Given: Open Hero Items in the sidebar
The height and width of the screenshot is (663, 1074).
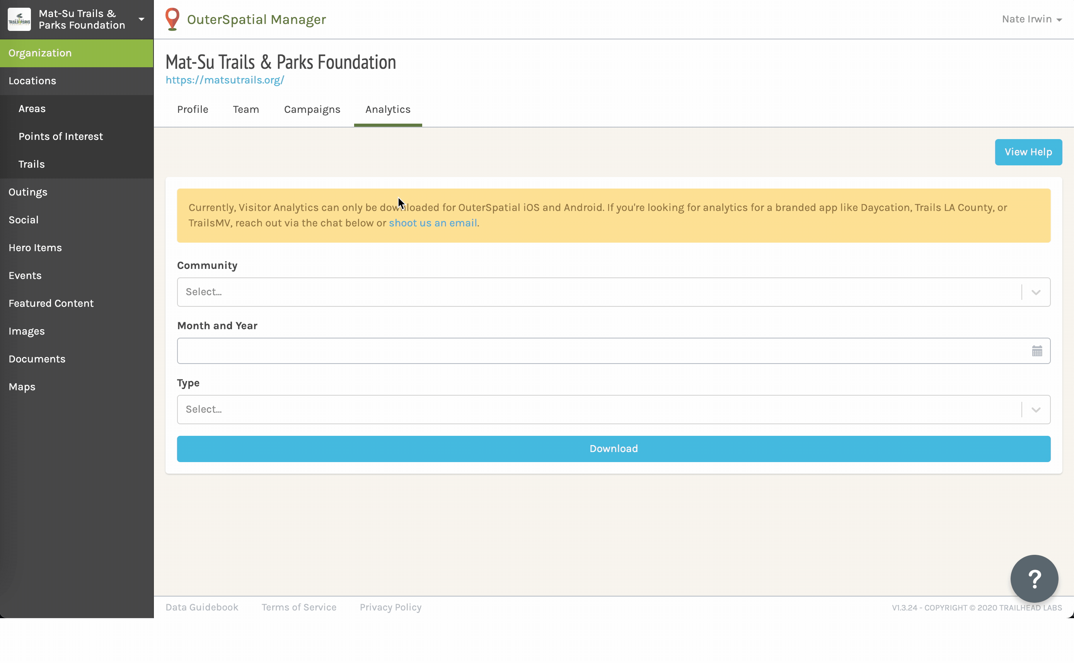Looking at the screenshot, I should pyautogui.click(x=35, y=248).
